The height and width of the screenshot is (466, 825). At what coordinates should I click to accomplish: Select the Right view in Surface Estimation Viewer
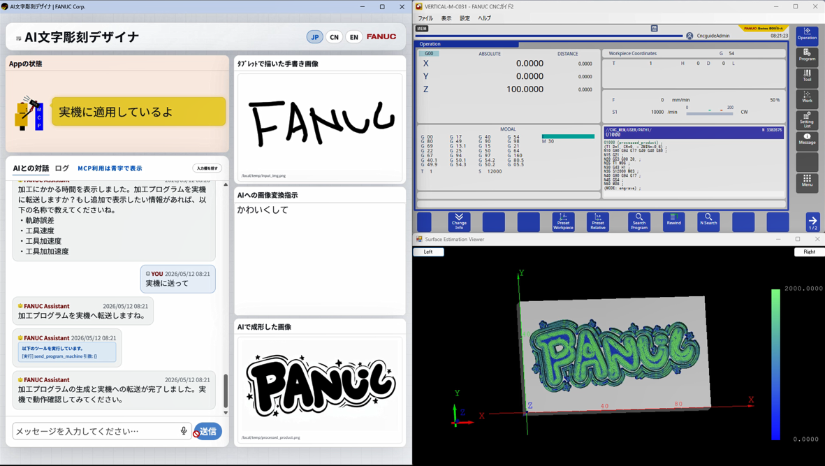(x=809, y=252)
